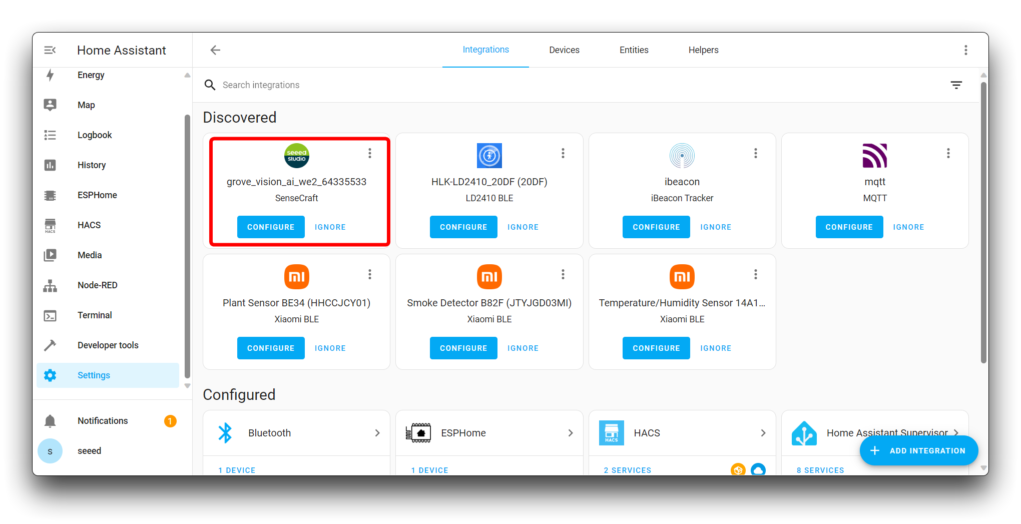Open the Map sidebar icon

pyautogui.click(x=50, y=105)
